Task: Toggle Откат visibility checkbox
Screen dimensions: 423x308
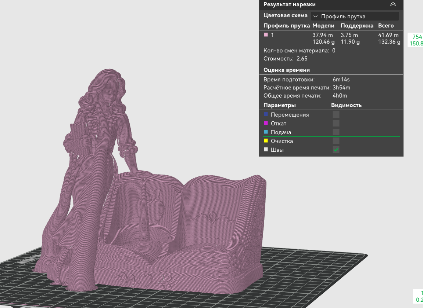Action: [336, 123]
